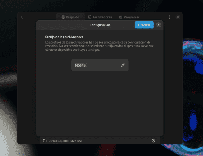Click the Prefijo de los archivadores heading

[x=64, y=37]
